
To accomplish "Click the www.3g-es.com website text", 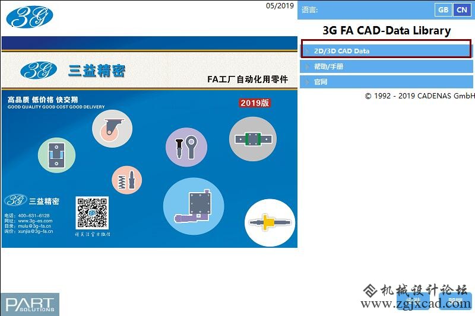I will click(35, 221).
